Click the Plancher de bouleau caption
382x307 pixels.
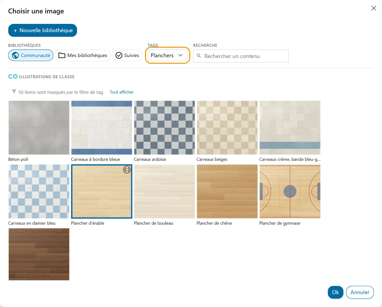click(x=153, y=223)
